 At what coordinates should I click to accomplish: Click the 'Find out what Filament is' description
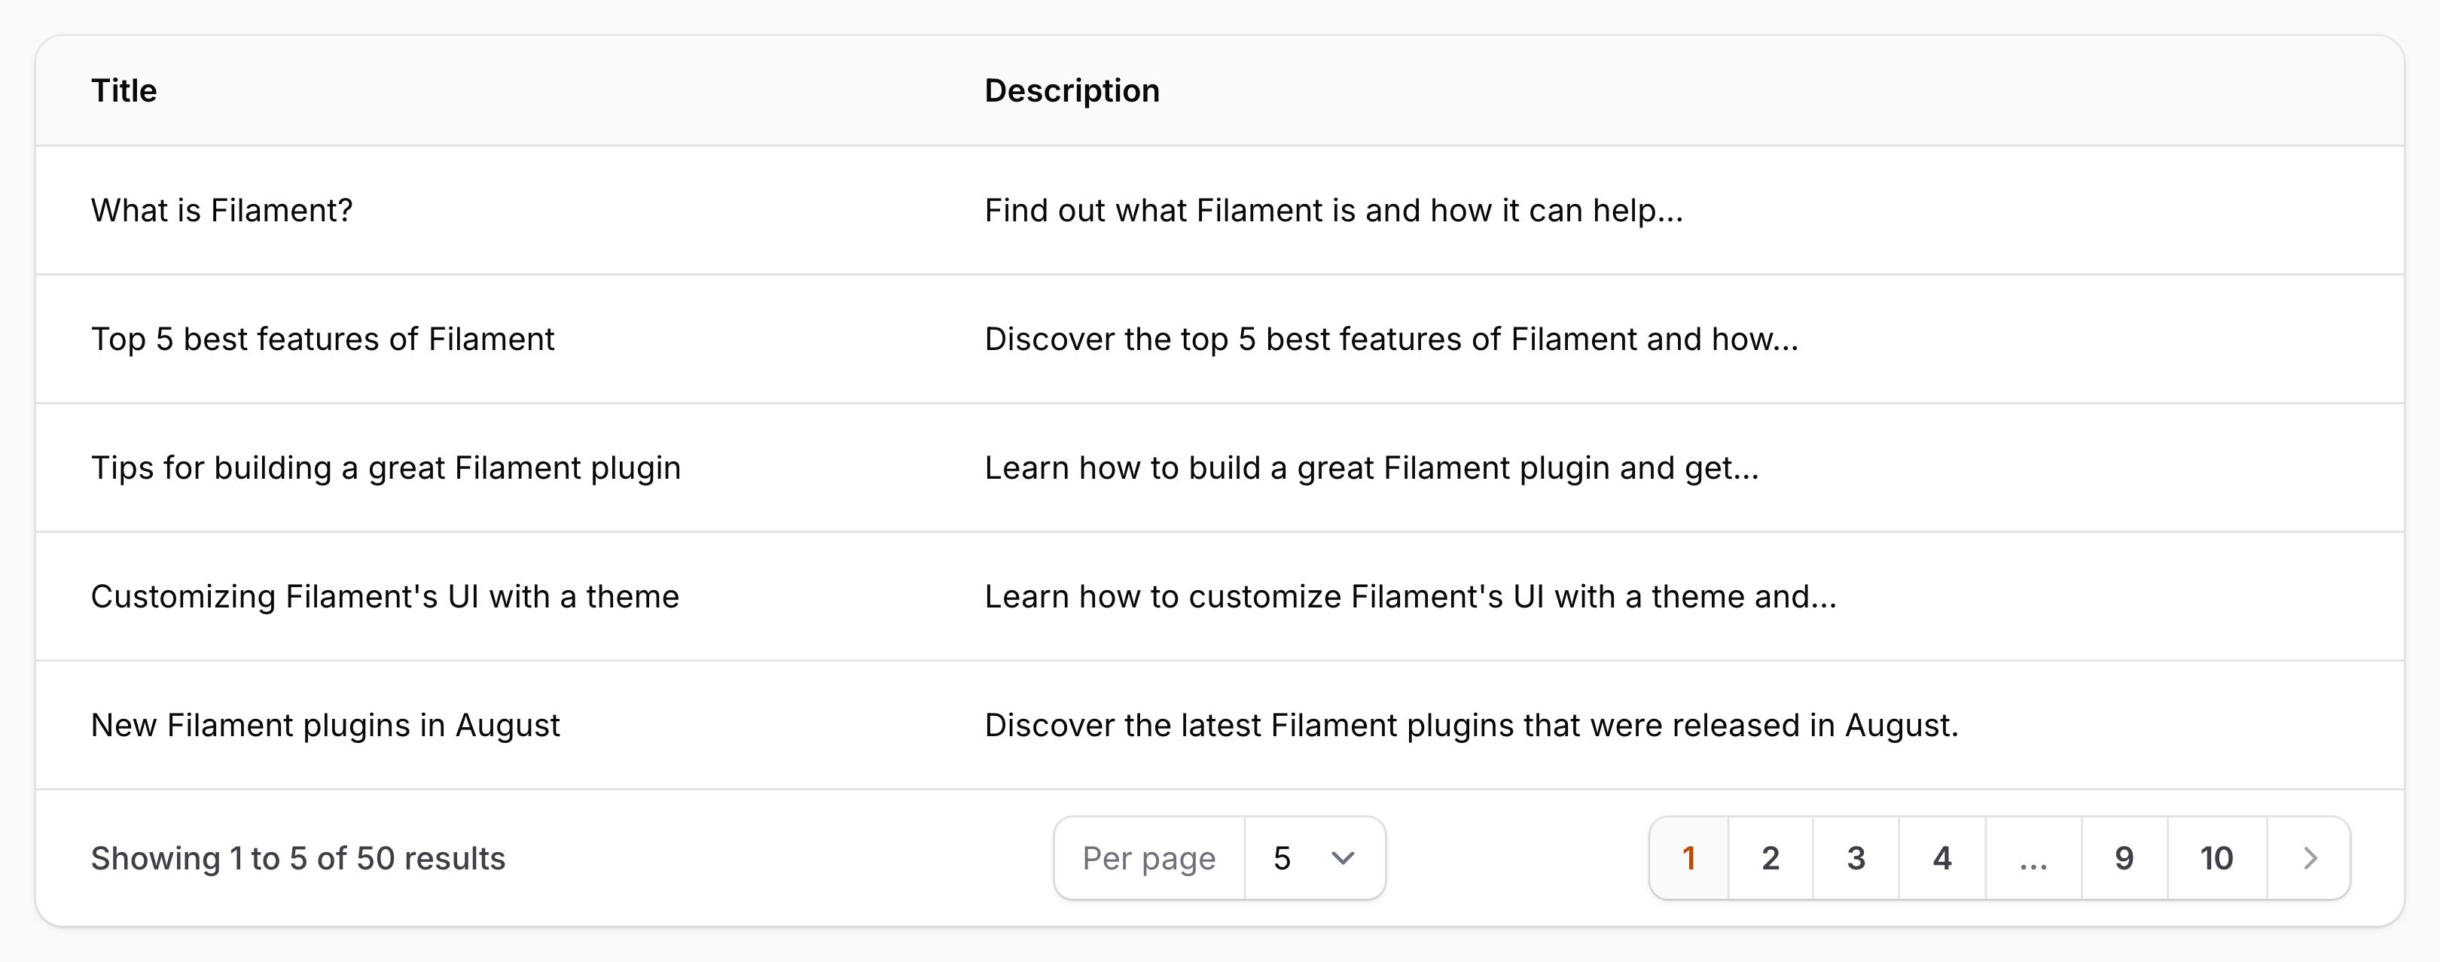tap(1334, 210)
